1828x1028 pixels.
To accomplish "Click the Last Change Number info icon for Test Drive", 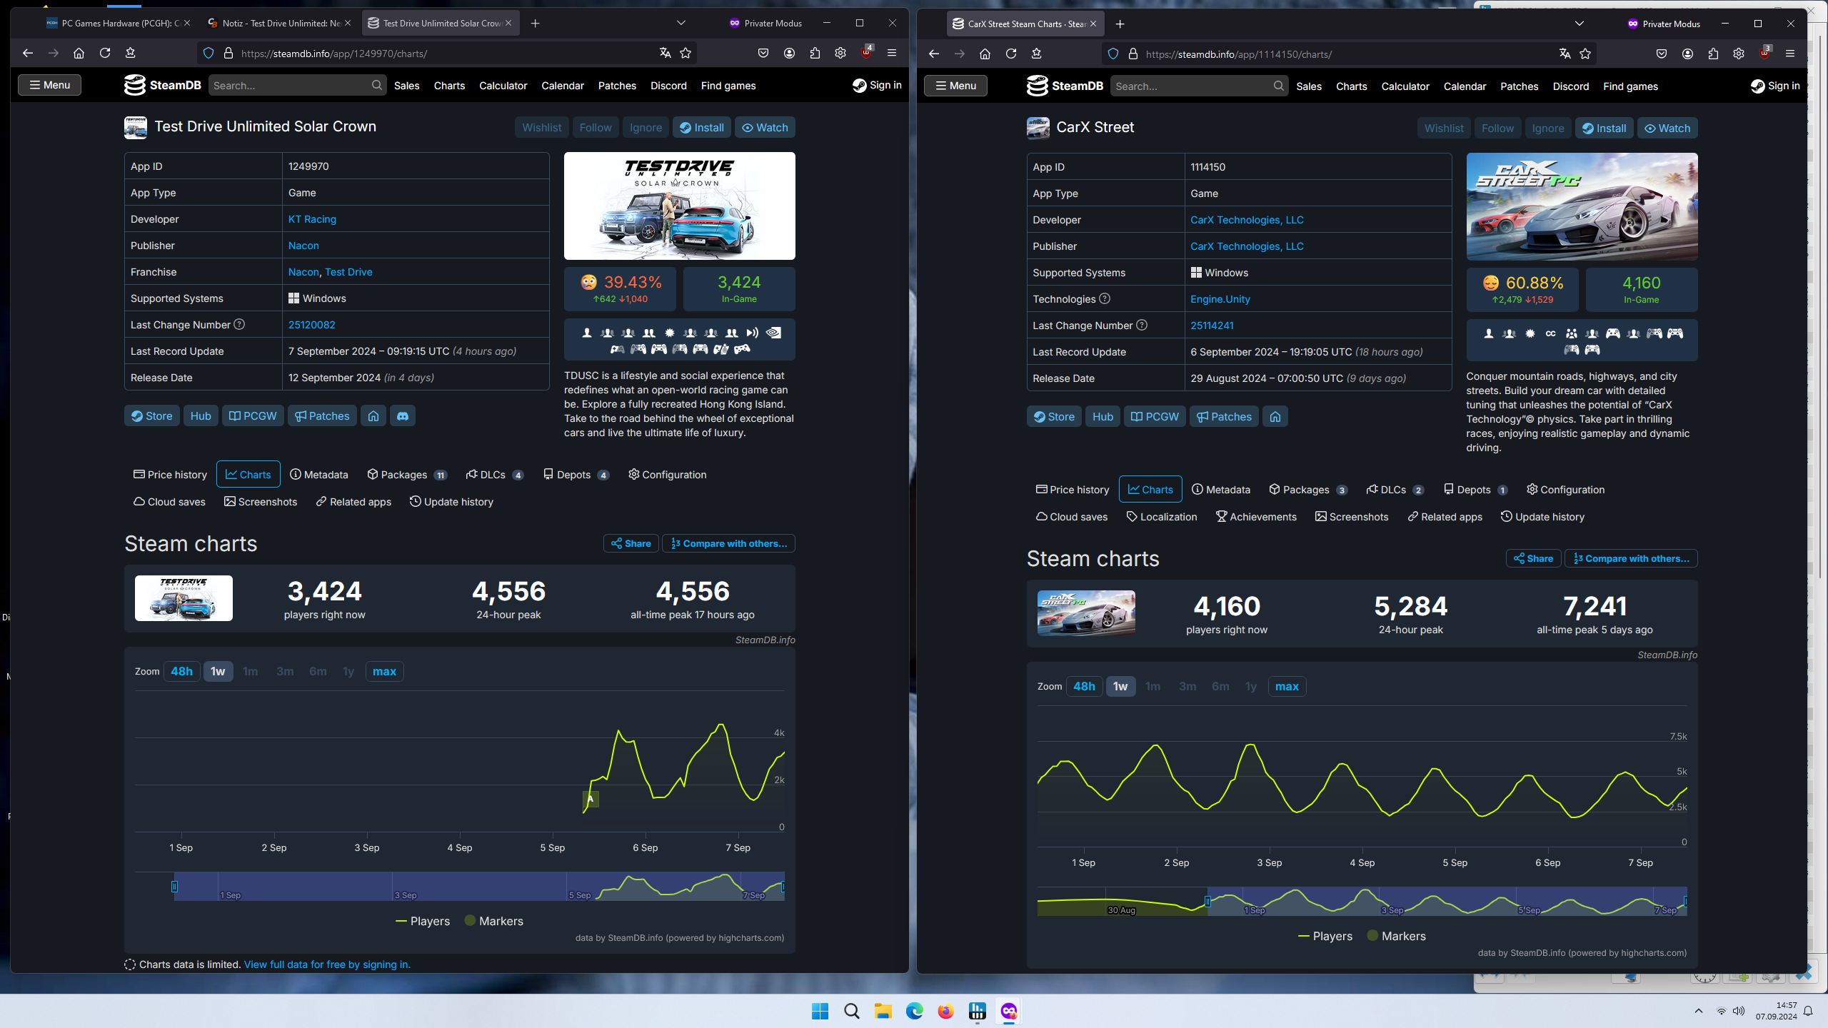I will coord(240,324).
